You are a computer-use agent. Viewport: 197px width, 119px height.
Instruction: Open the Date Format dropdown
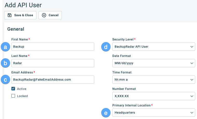154,63
